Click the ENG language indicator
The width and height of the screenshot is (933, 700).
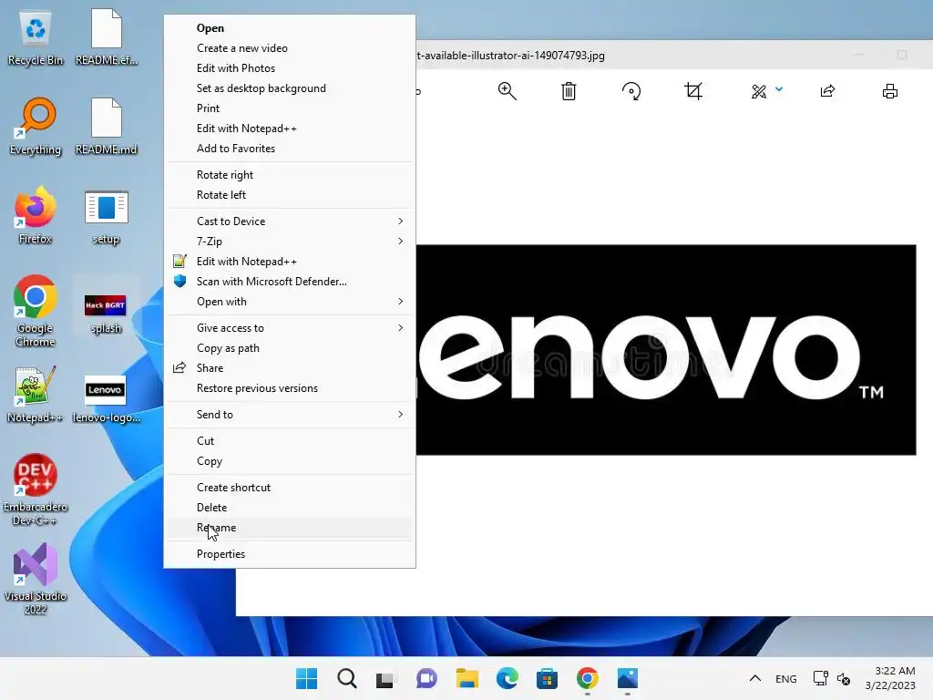(786, 678)
